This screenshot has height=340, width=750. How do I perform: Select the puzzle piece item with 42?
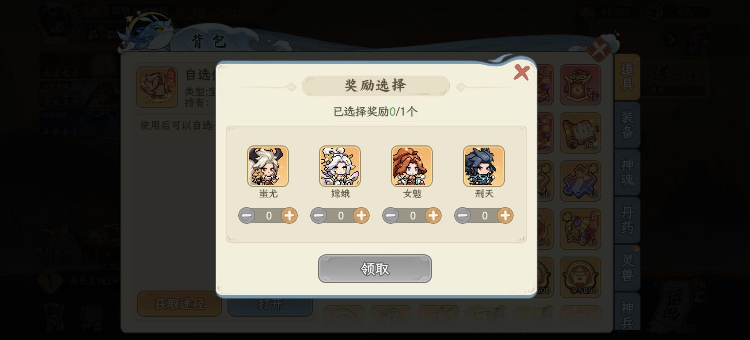point(580,181)
